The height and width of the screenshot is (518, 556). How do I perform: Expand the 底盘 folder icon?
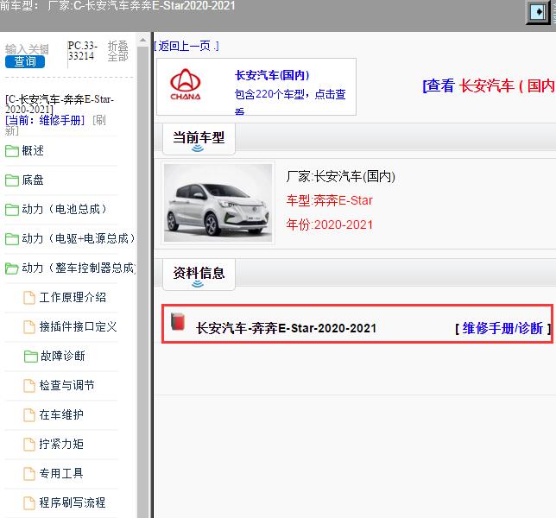(12, 180)
